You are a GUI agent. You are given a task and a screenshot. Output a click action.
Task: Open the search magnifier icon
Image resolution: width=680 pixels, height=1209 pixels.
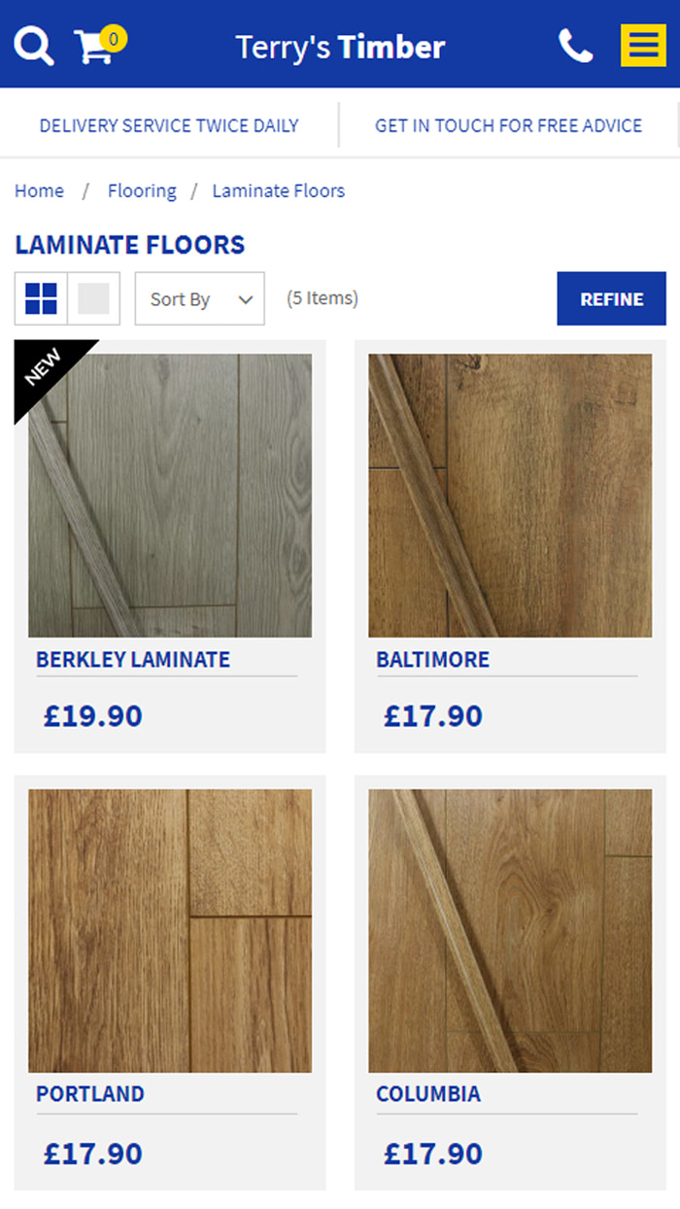34,46
